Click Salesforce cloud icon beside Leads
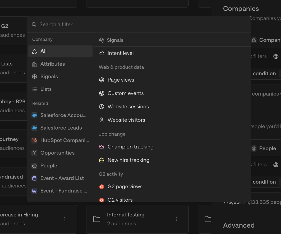This screenshot has width=281, height=234. pyautogui.click(x=34, y=128)
